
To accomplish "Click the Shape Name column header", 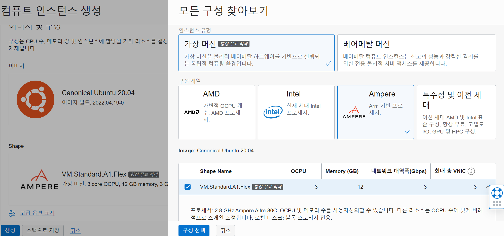I will coord(216,171).
